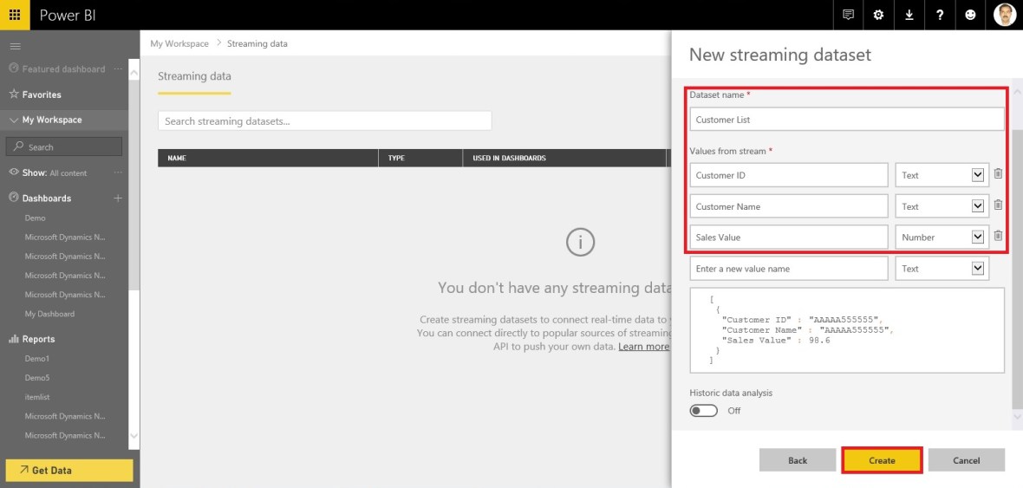Sort by NAME column header
Viewport: 1023px width, 488px height.
tap(268, 158)
